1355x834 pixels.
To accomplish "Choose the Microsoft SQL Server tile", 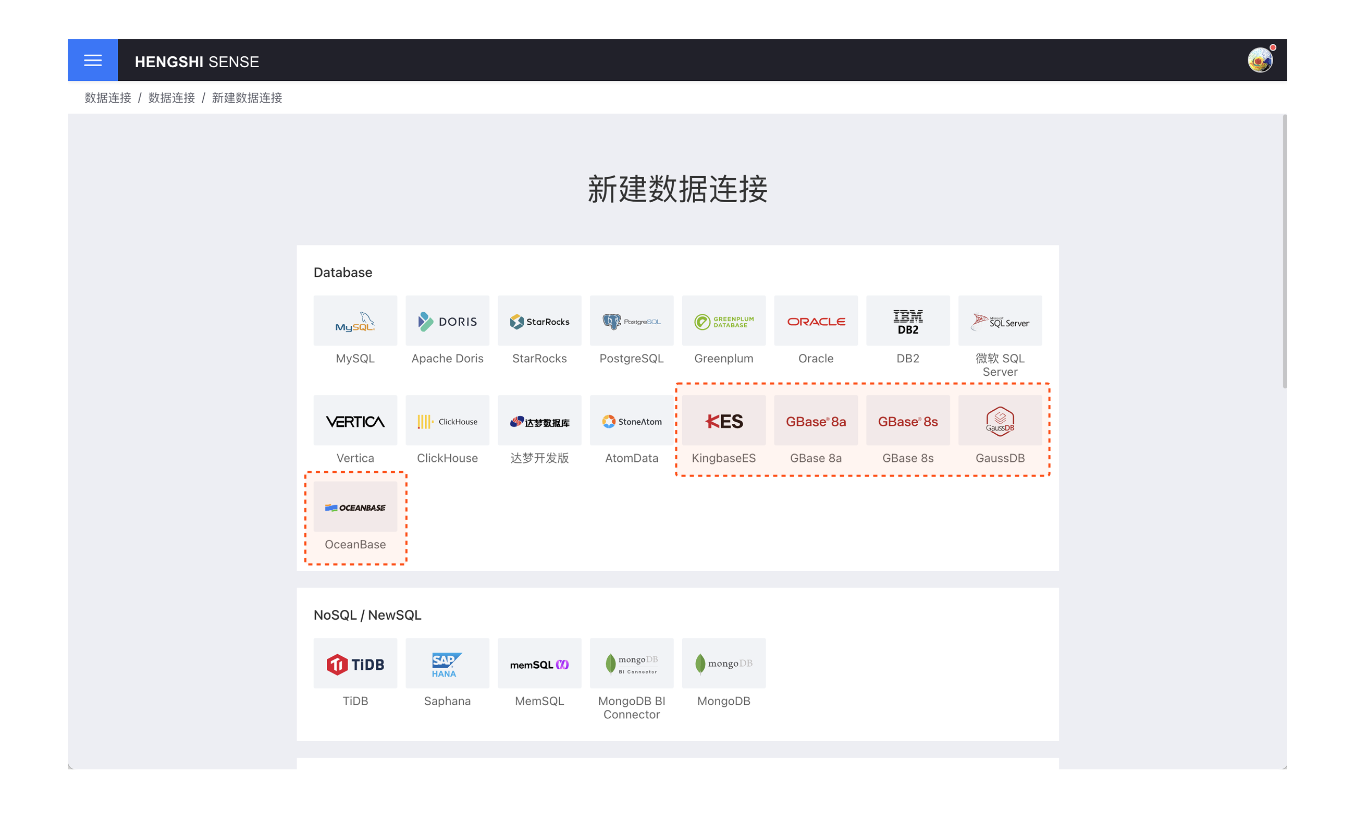I will pyautogui.click(x=1000, y=321).
